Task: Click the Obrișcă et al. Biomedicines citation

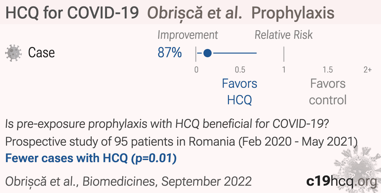Action: click(129, 182)
